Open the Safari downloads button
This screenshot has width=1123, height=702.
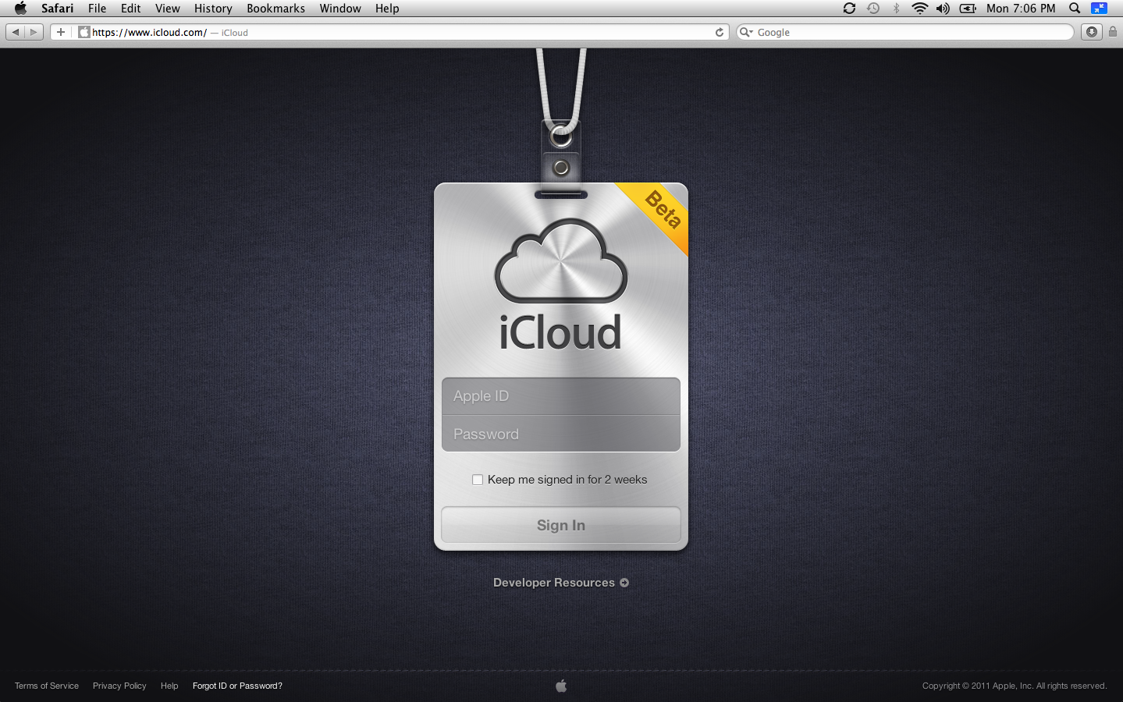1092,32
